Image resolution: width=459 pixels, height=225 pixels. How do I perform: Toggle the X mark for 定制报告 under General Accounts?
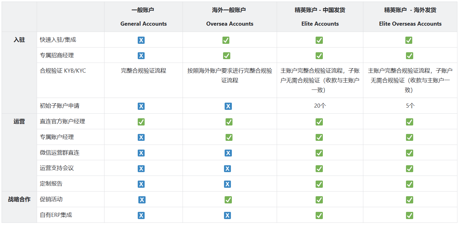pos(141,184)
